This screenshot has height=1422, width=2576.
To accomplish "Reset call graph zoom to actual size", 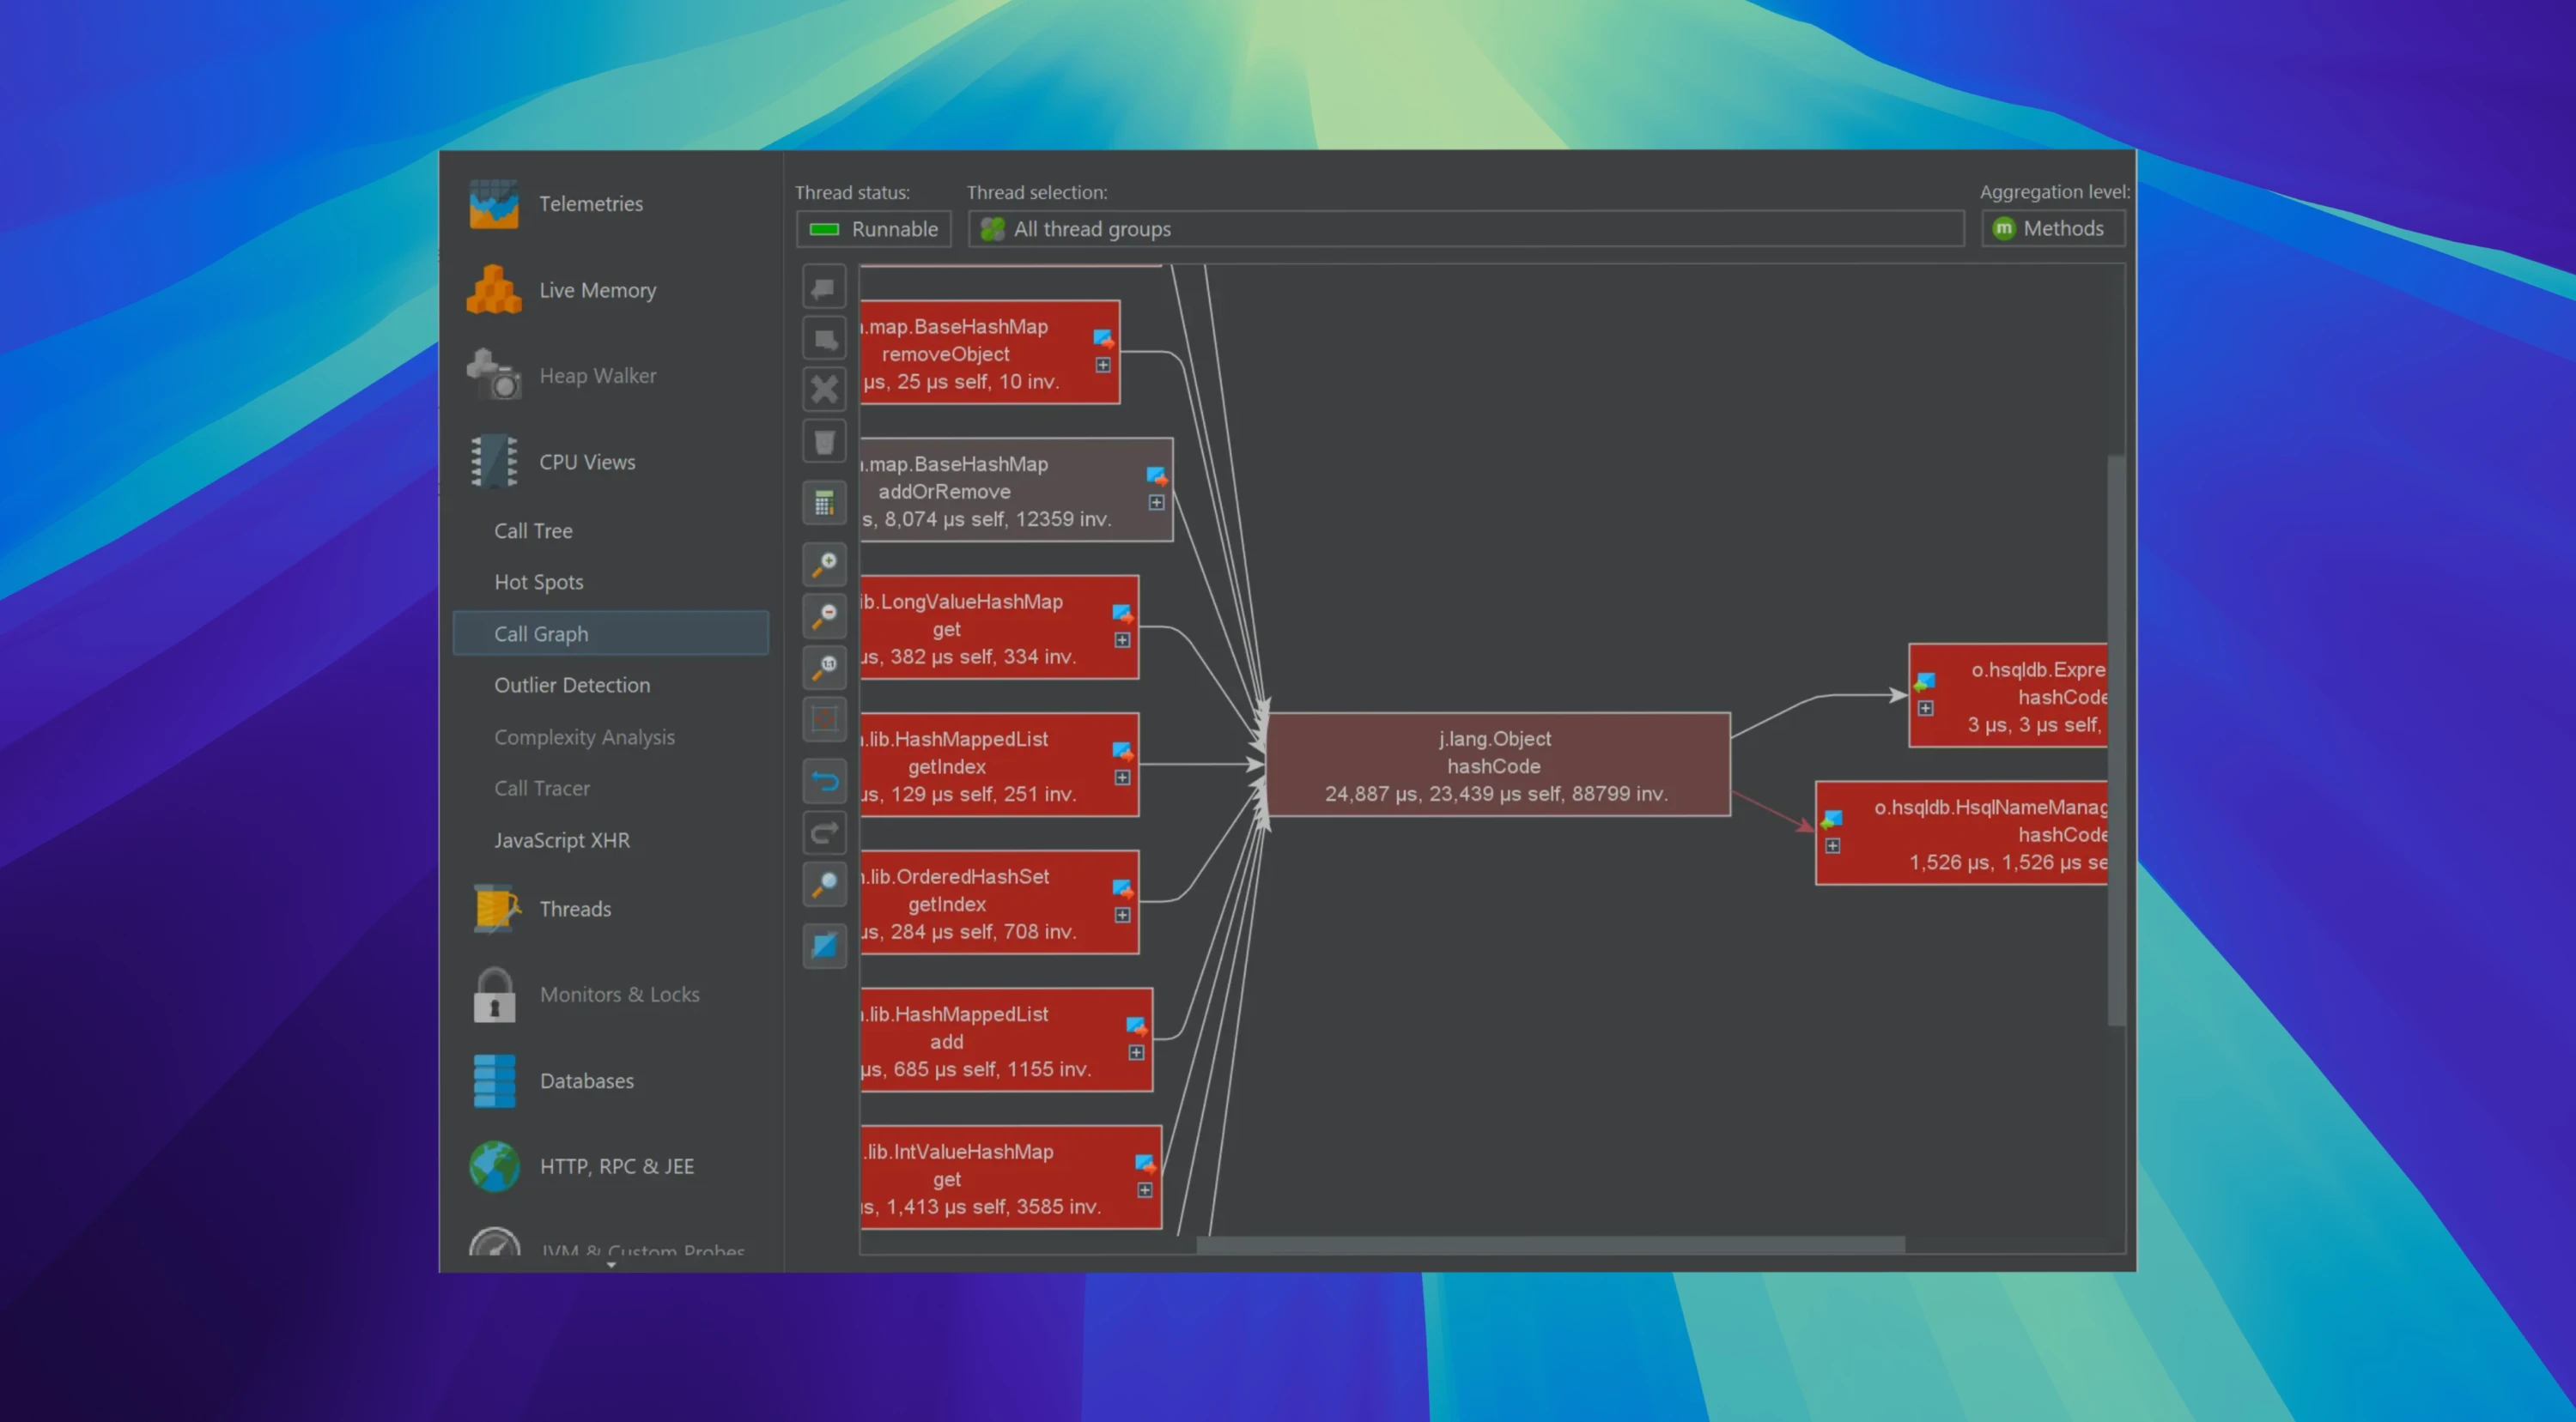I will click(824, 668).
